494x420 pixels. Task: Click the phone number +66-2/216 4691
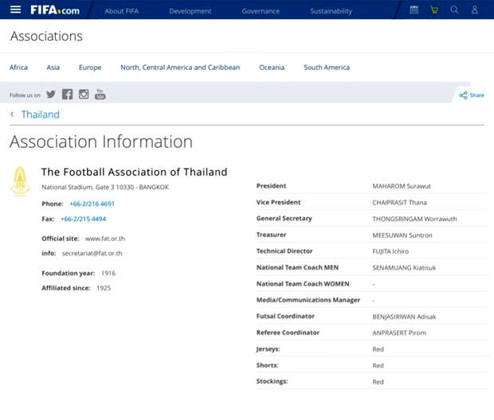point(92,204)
